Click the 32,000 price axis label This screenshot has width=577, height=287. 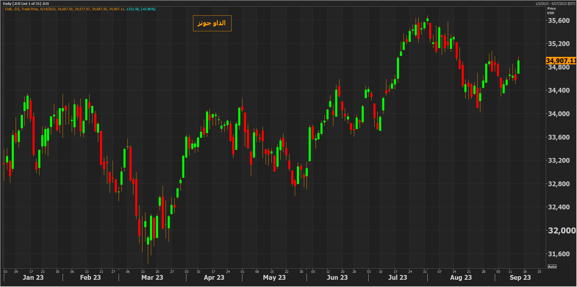click(561, 230)
